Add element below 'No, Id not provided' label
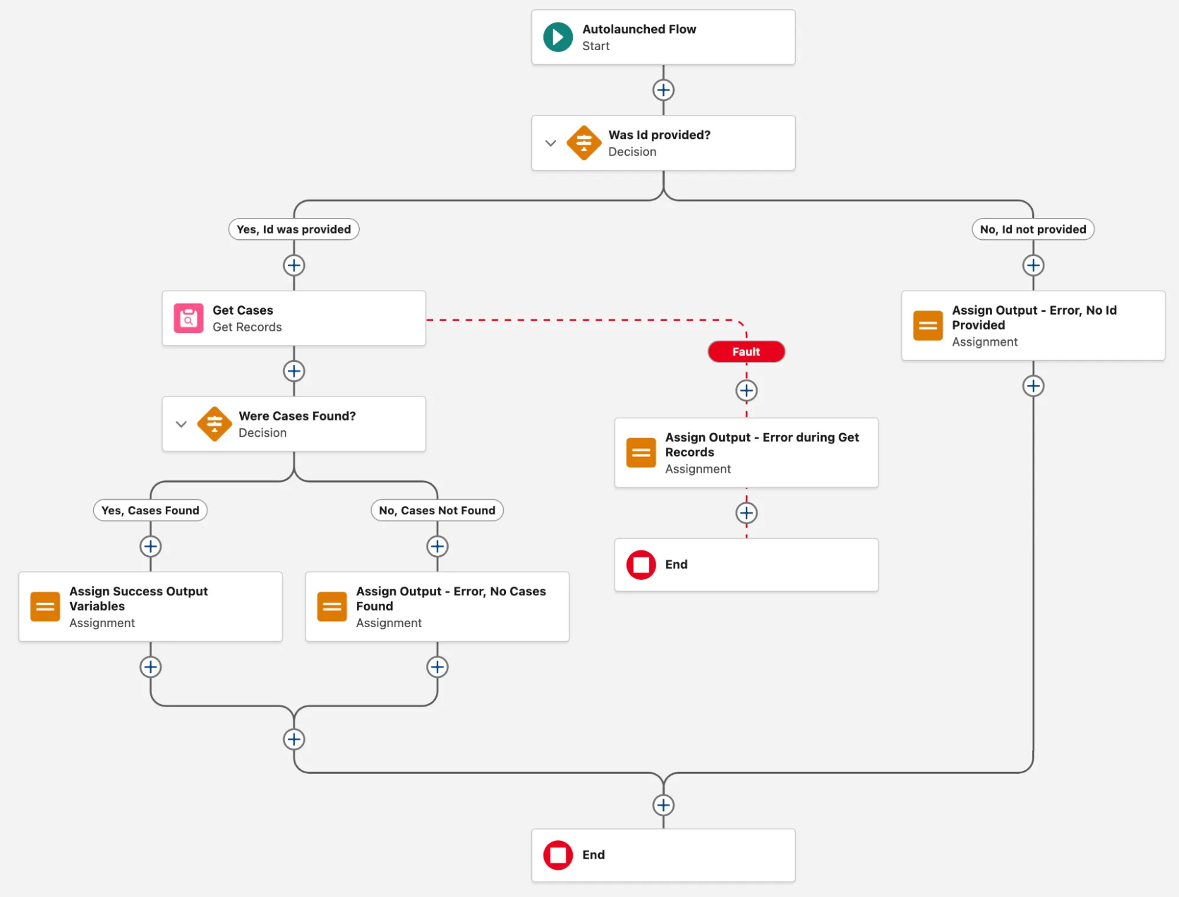The image size is (1179, 897). tap(1033, 265)
